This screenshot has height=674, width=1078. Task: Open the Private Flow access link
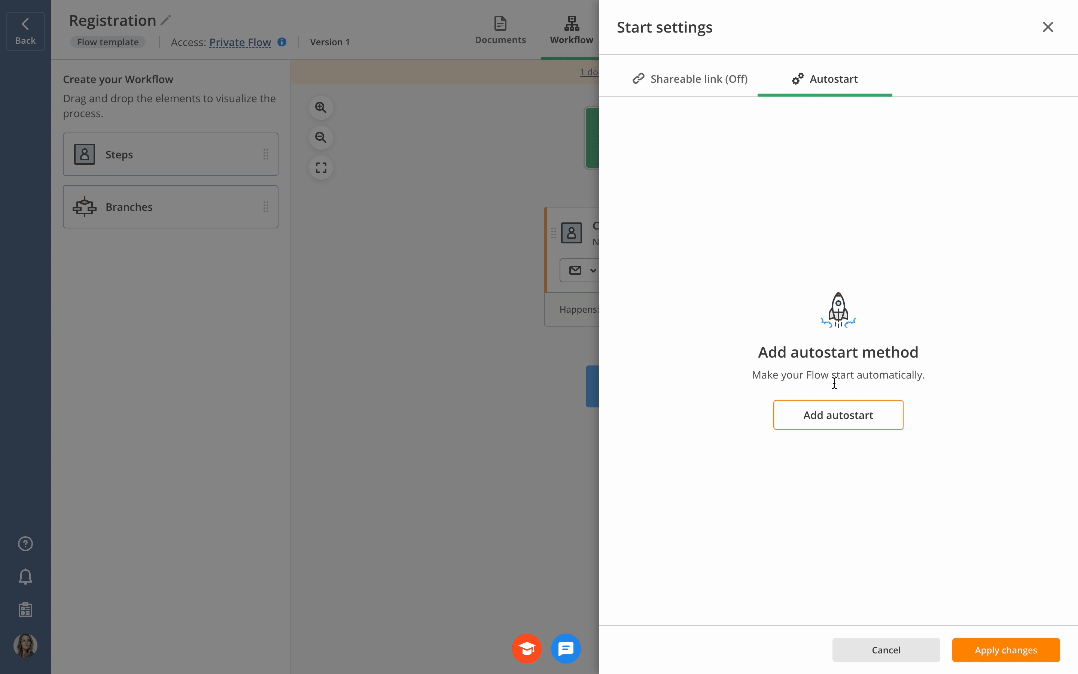pos(240,42)
